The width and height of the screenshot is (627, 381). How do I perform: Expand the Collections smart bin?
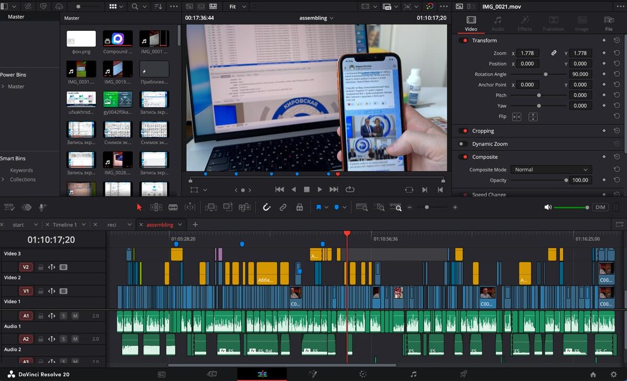point(3,180)
